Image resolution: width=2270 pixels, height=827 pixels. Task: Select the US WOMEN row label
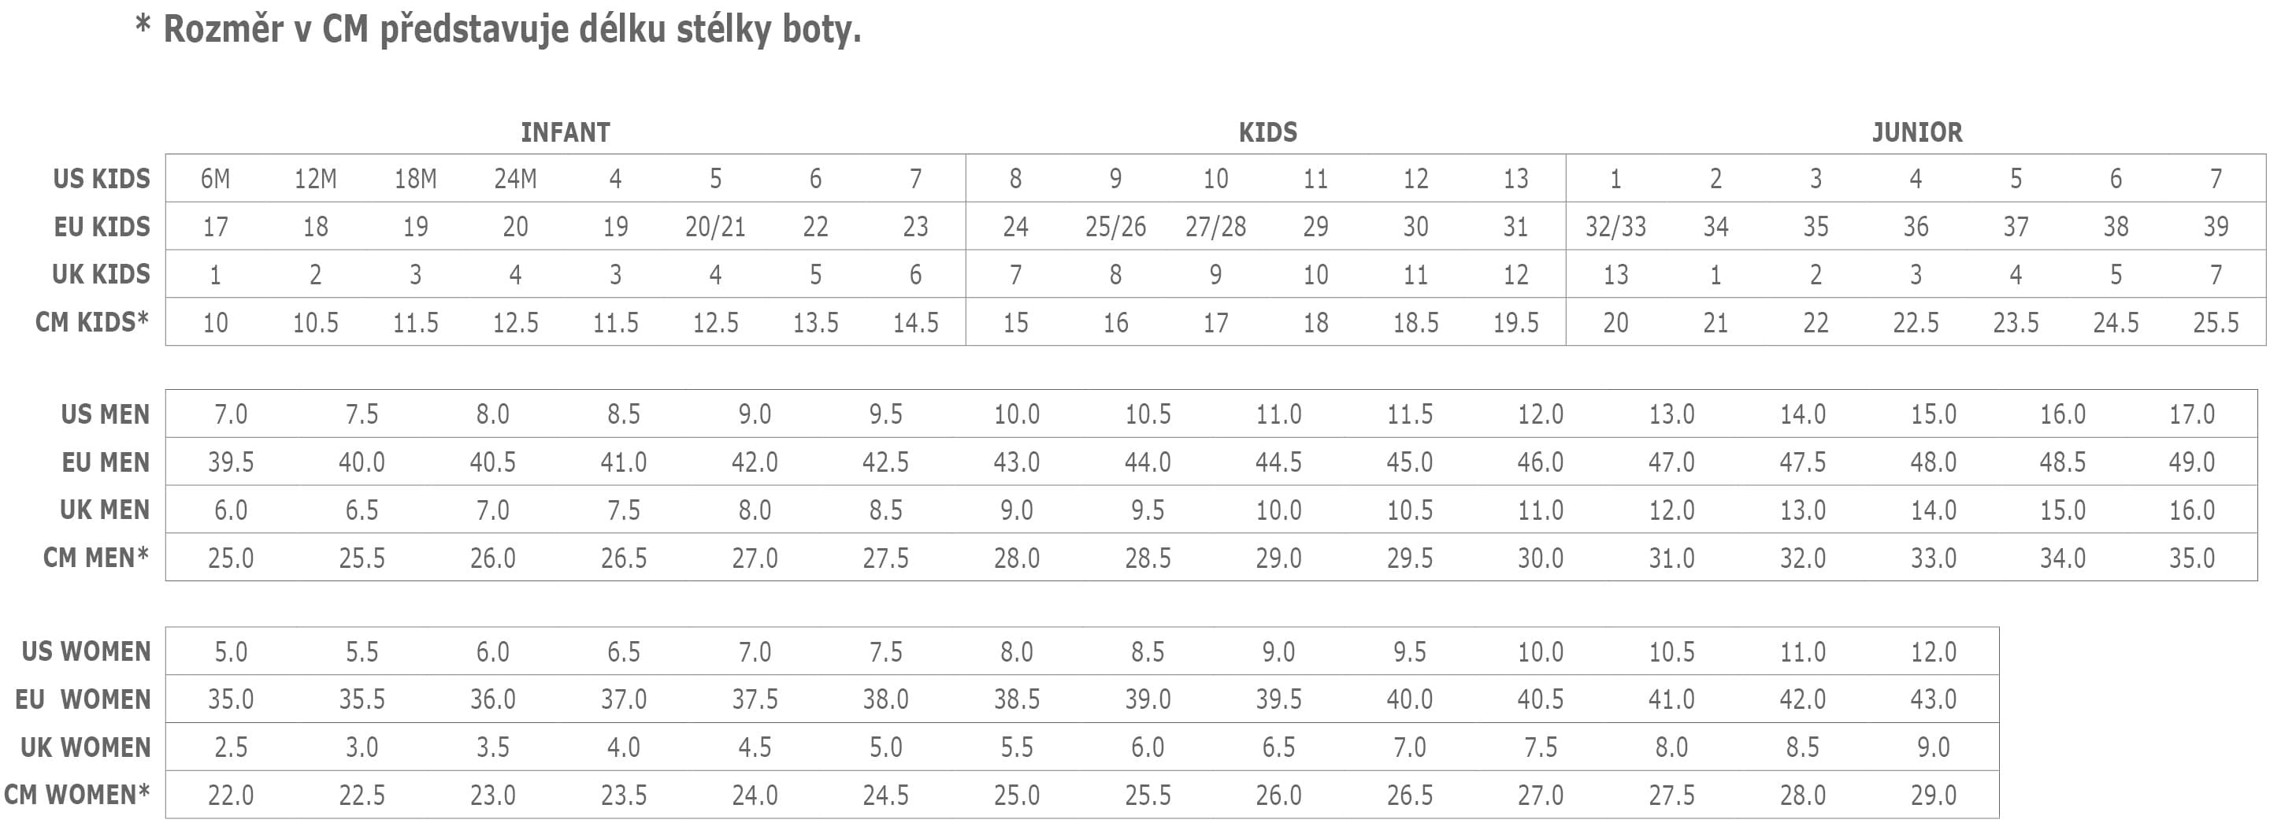87,651
